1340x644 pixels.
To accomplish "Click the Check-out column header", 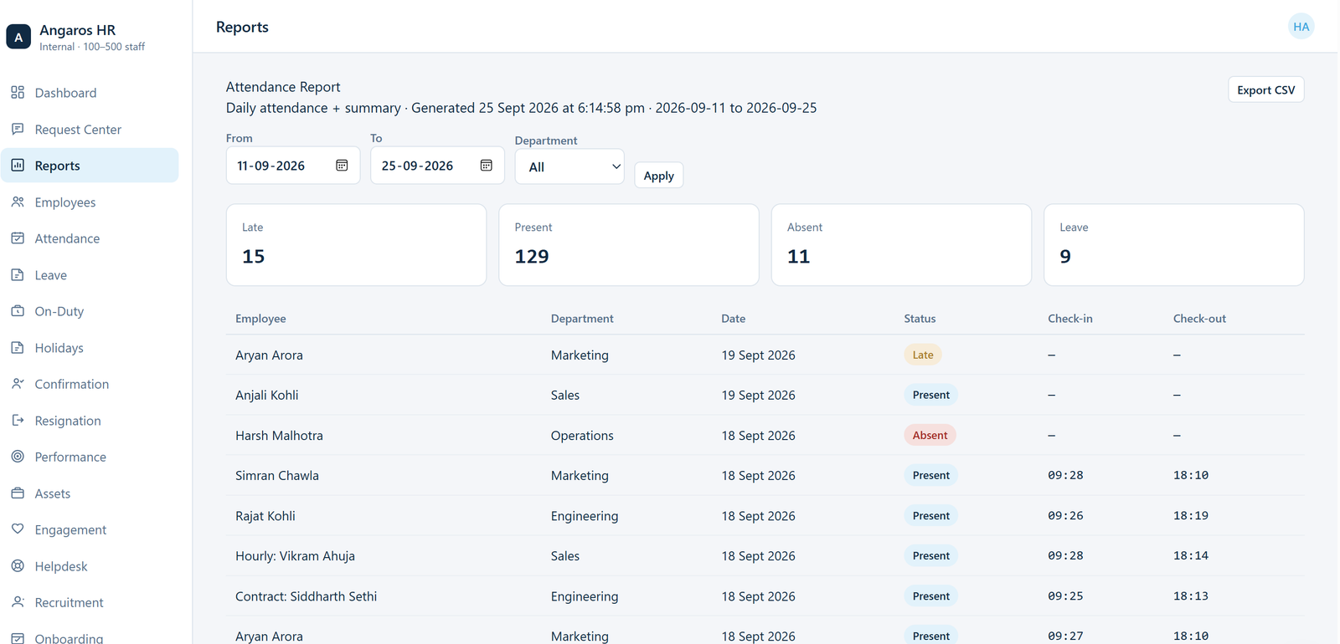I will 1199,319.
